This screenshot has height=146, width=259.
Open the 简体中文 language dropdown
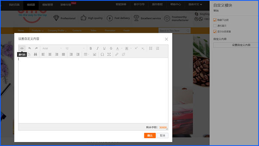click(195, 4)
